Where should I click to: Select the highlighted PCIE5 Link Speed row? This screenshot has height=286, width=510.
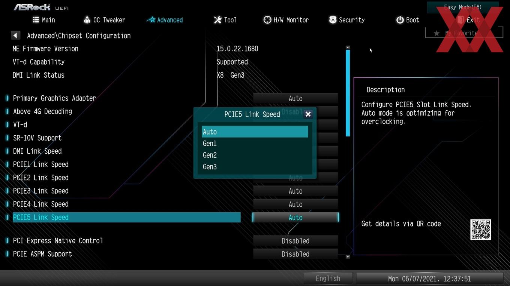pos(127,217)
